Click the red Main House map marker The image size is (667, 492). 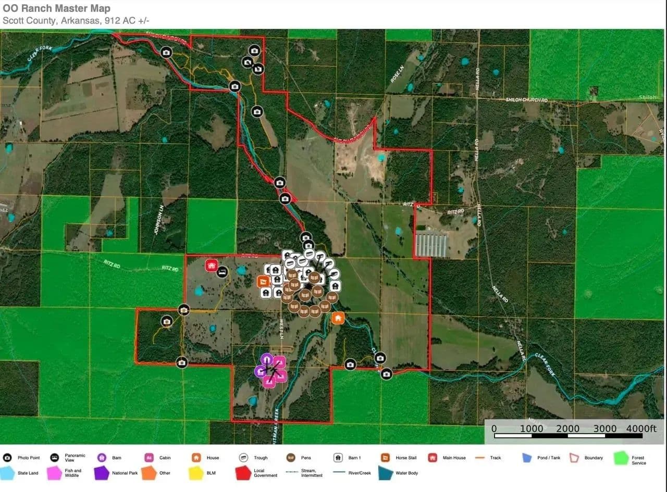pyautogui.click(x=211, y=266)
